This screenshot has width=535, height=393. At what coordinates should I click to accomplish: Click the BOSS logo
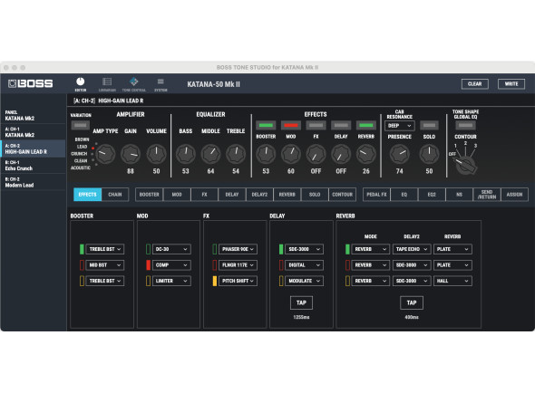pyautogui.click(x=30, y=83)
